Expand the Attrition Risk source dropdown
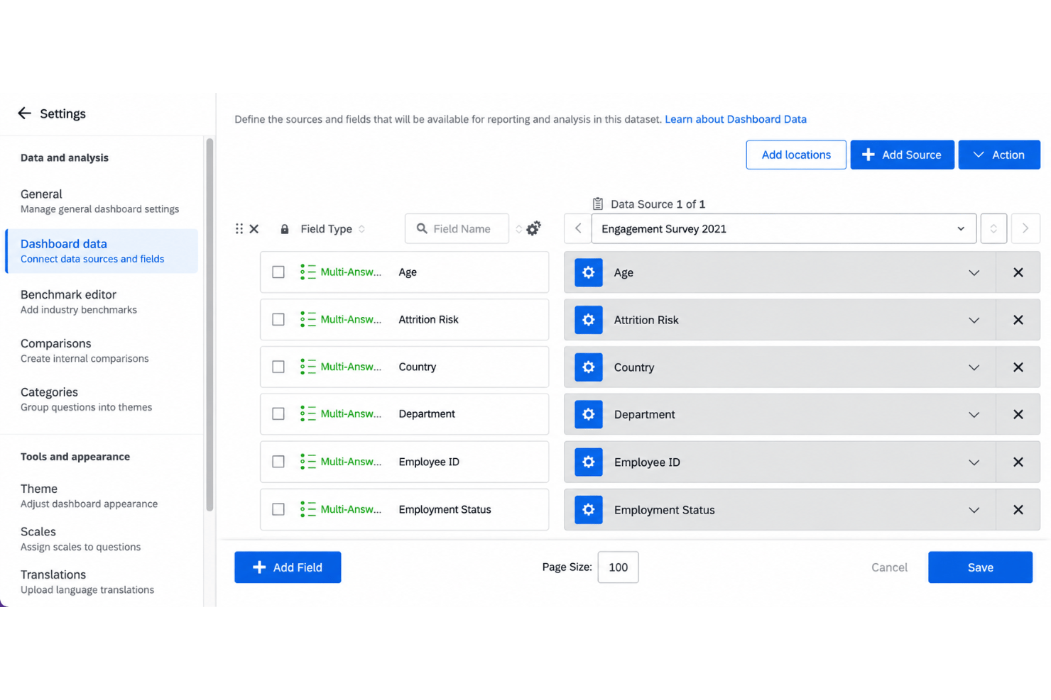This screenshot has width=1051, height=700. [974, 321]
